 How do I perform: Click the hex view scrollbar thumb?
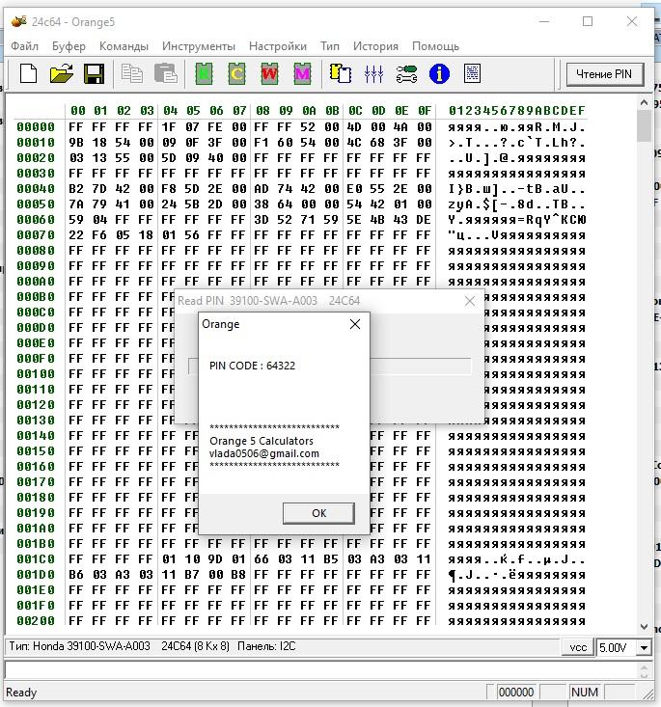[x=644, y=126]
